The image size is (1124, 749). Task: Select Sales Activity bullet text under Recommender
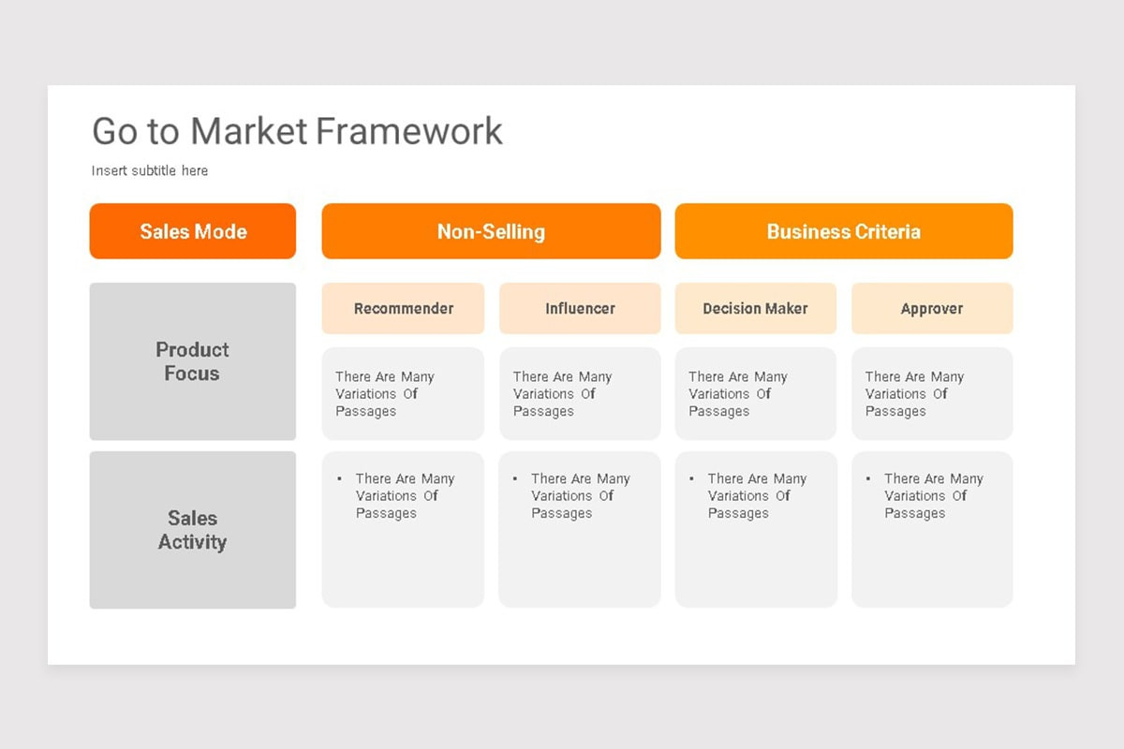405,496
